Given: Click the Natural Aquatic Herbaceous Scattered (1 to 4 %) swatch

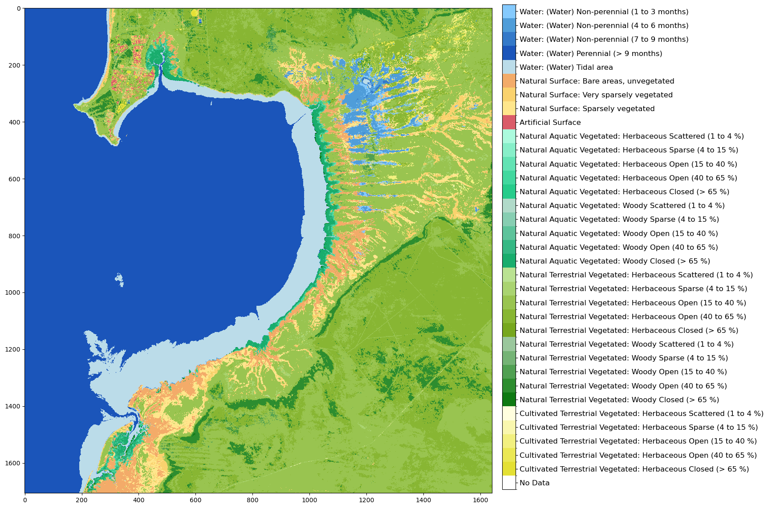Looking at the screenshot, I should point(509,136).
